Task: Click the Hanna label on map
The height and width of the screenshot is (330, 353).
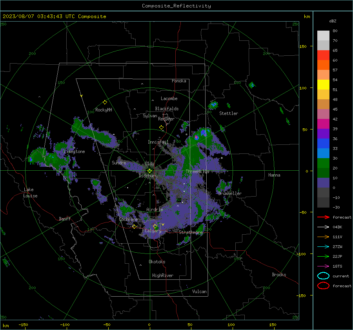Action: (274, 175)
